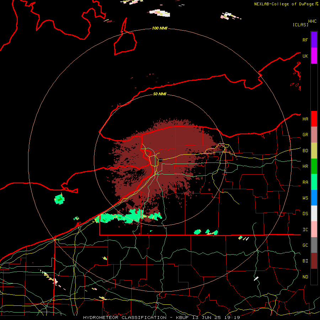Viewport: 320px width, 320px height.
Task: Click the 'BI' legend label
Action: (305, 261)
